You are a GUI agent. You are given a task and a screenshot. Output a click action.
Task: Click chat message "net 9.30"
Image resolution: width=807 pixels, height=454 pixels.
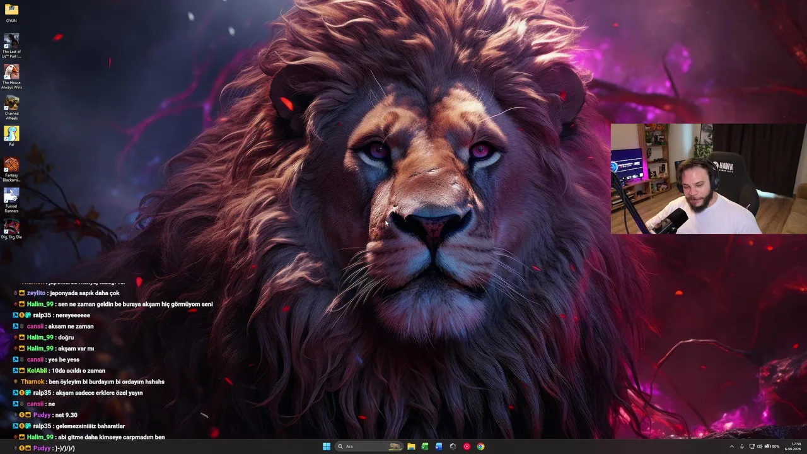coord(66,415)
